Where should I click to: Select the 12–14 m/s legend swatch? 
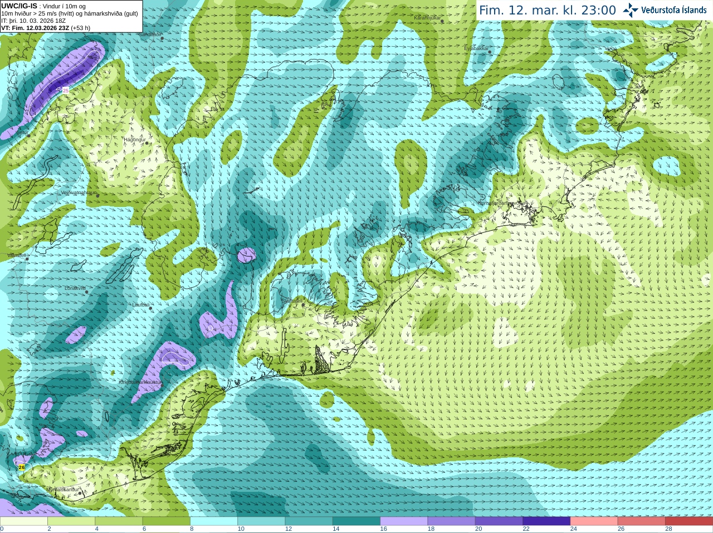tap(309, 521)
